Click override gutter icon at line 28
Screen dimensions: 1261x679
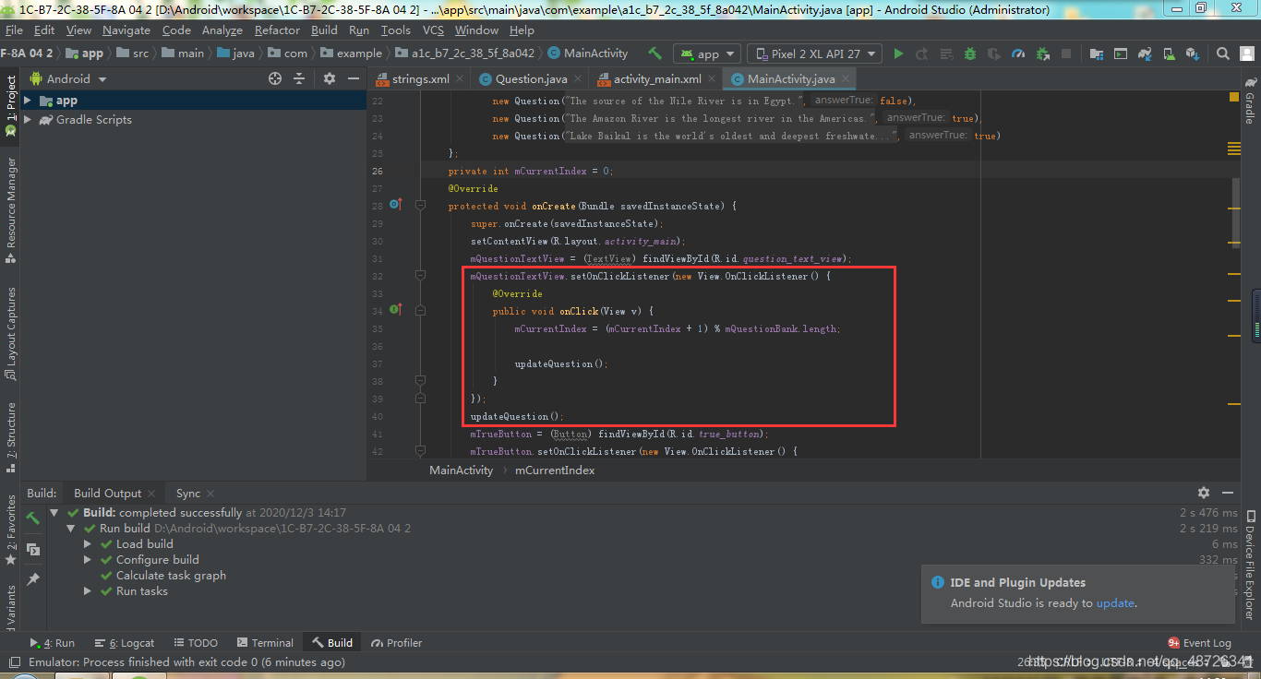coord(395,205)
